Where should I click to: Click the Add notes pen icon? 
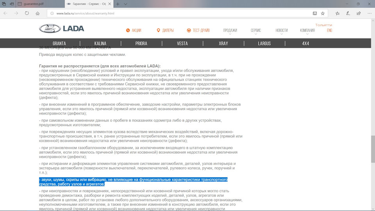coord(348,13)
